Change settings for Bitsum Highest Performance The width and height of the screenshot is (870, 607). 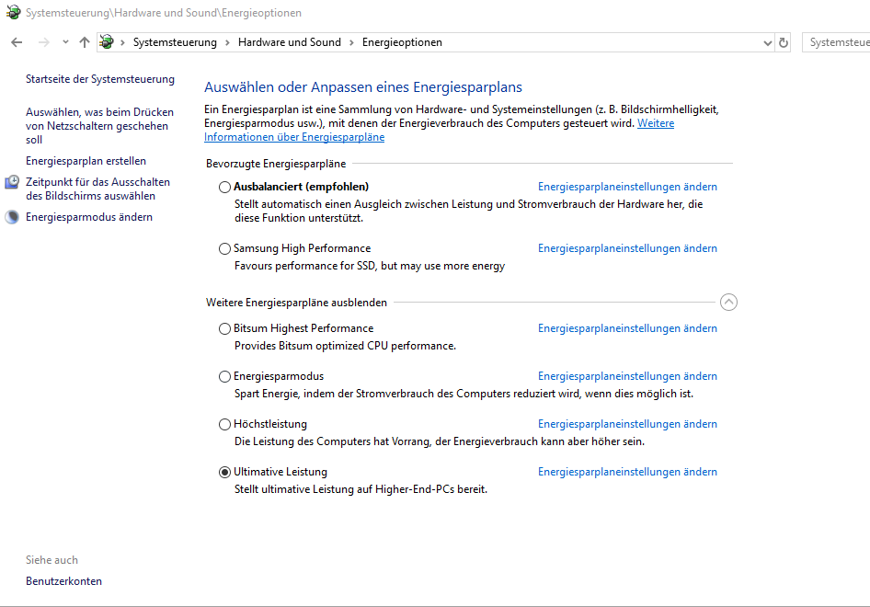[x=627, y=328]
